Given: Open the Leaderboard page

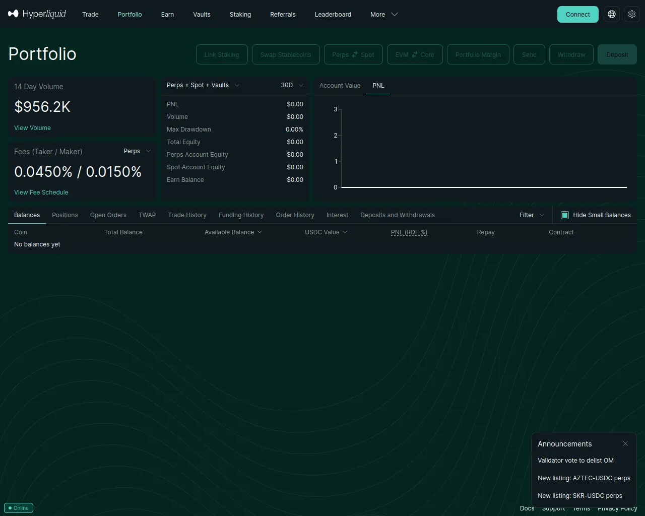Looking at the screenshot, I should 333,14.
